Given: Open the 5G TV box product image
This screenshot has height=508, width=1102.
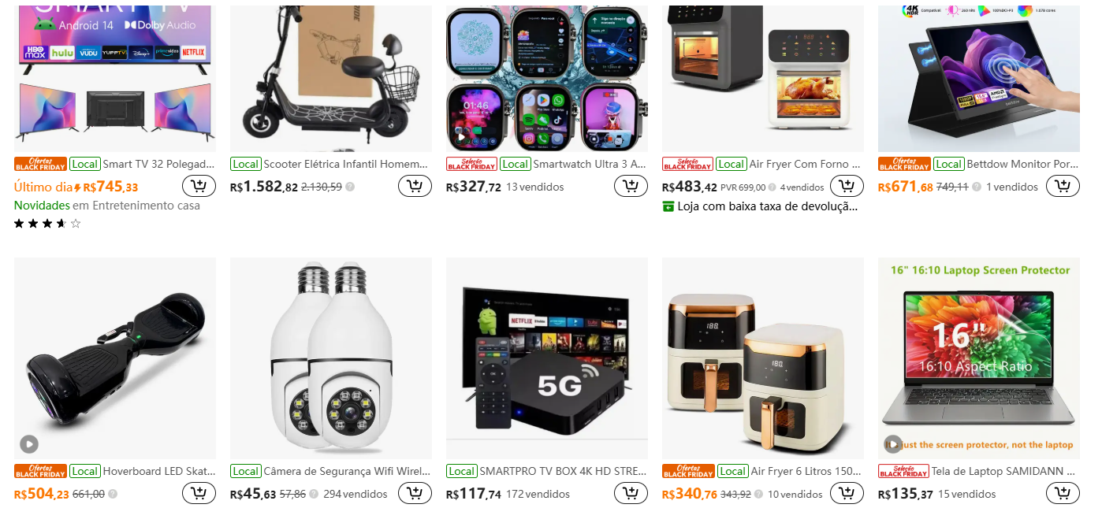Looking at the screenshot, I should 547,358.
